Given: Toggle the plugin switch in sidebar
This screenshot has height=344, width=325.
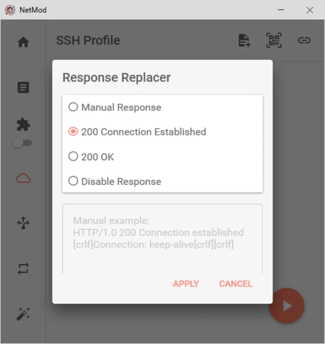Looking at the screenshot, I should tap(22, 143).
